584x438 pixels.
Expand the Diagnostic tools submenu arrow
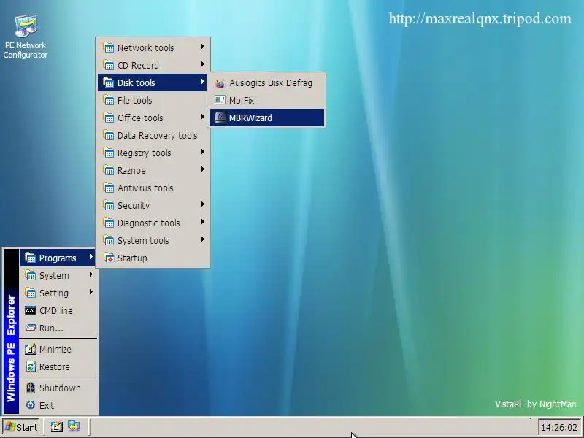[x=203, y=222]
